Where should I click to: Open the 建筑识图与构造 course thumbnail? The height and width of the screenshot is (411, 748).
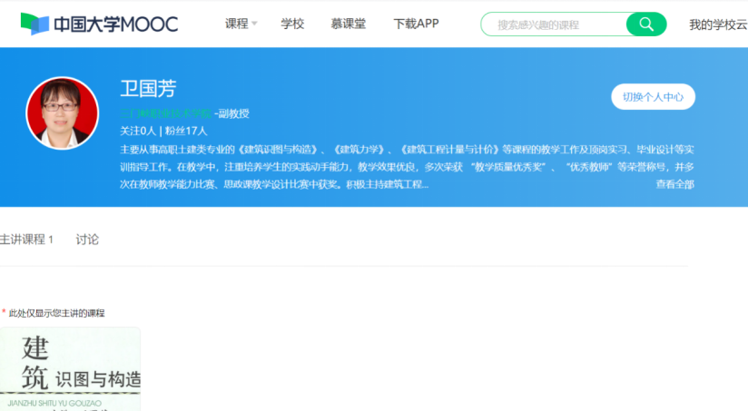pyautogui.click(x=71, y=369)
